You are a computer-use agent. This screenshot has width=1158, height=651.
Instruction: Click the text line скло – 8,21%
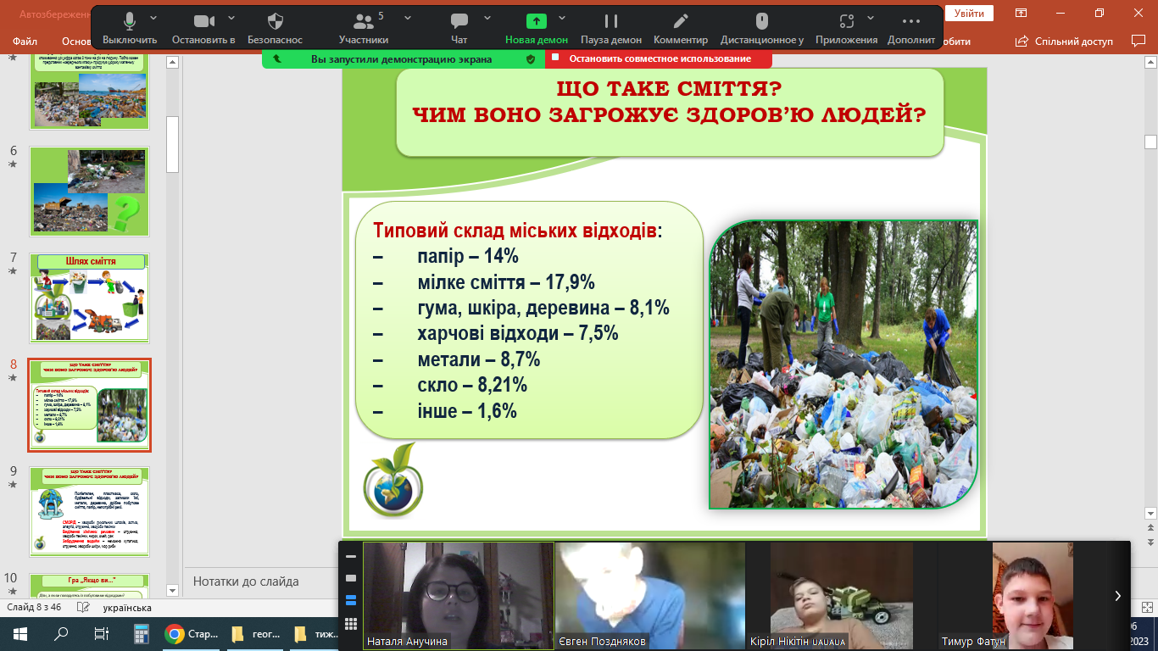click(472, 385)
